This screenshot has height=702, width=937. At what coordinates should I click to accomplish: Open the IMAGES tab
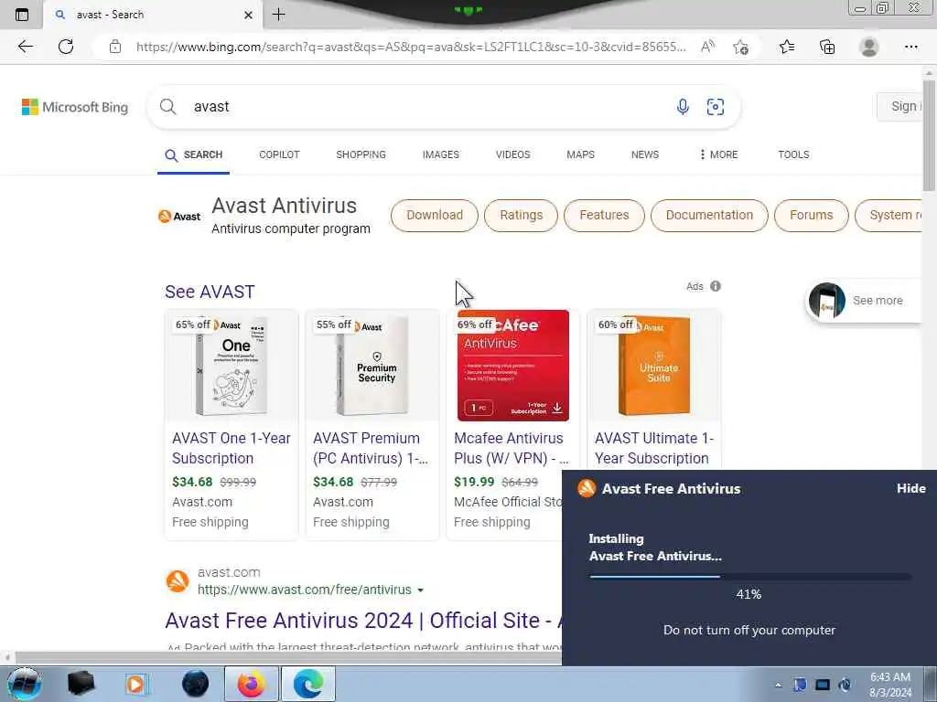coord(441,154)
